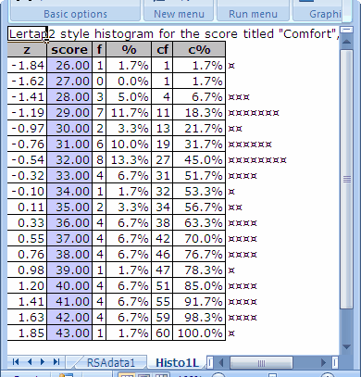Select the score cell 34.00

tap(69, 191)
